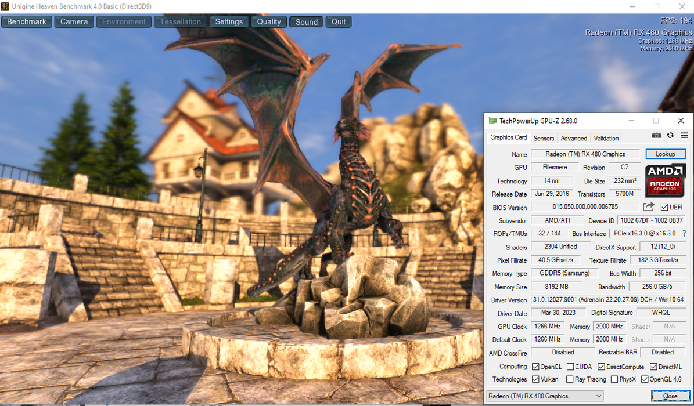Click the GPU-Z refresh icon

[x=670, y=135]
